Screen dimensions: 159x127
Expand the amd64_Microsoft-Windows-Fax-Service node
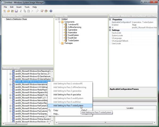(10, 74)
